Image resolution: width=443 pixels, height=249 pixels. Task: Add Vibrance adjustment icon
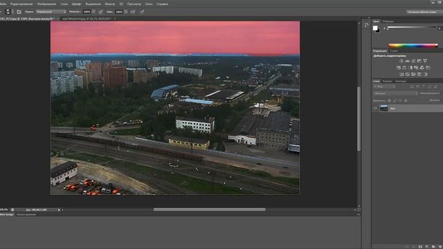coord(425,61)
